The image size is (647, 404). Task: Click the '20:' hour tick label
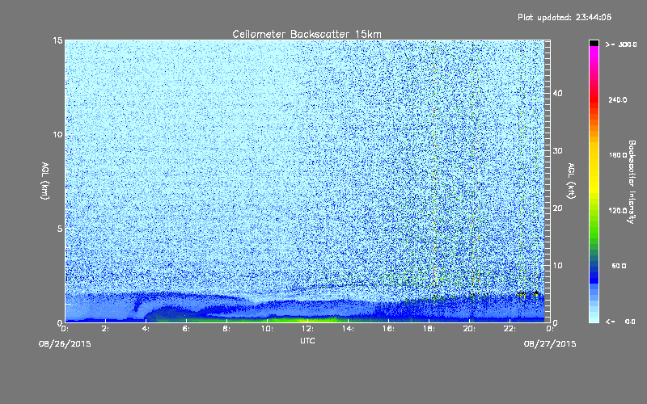[469, 329]
